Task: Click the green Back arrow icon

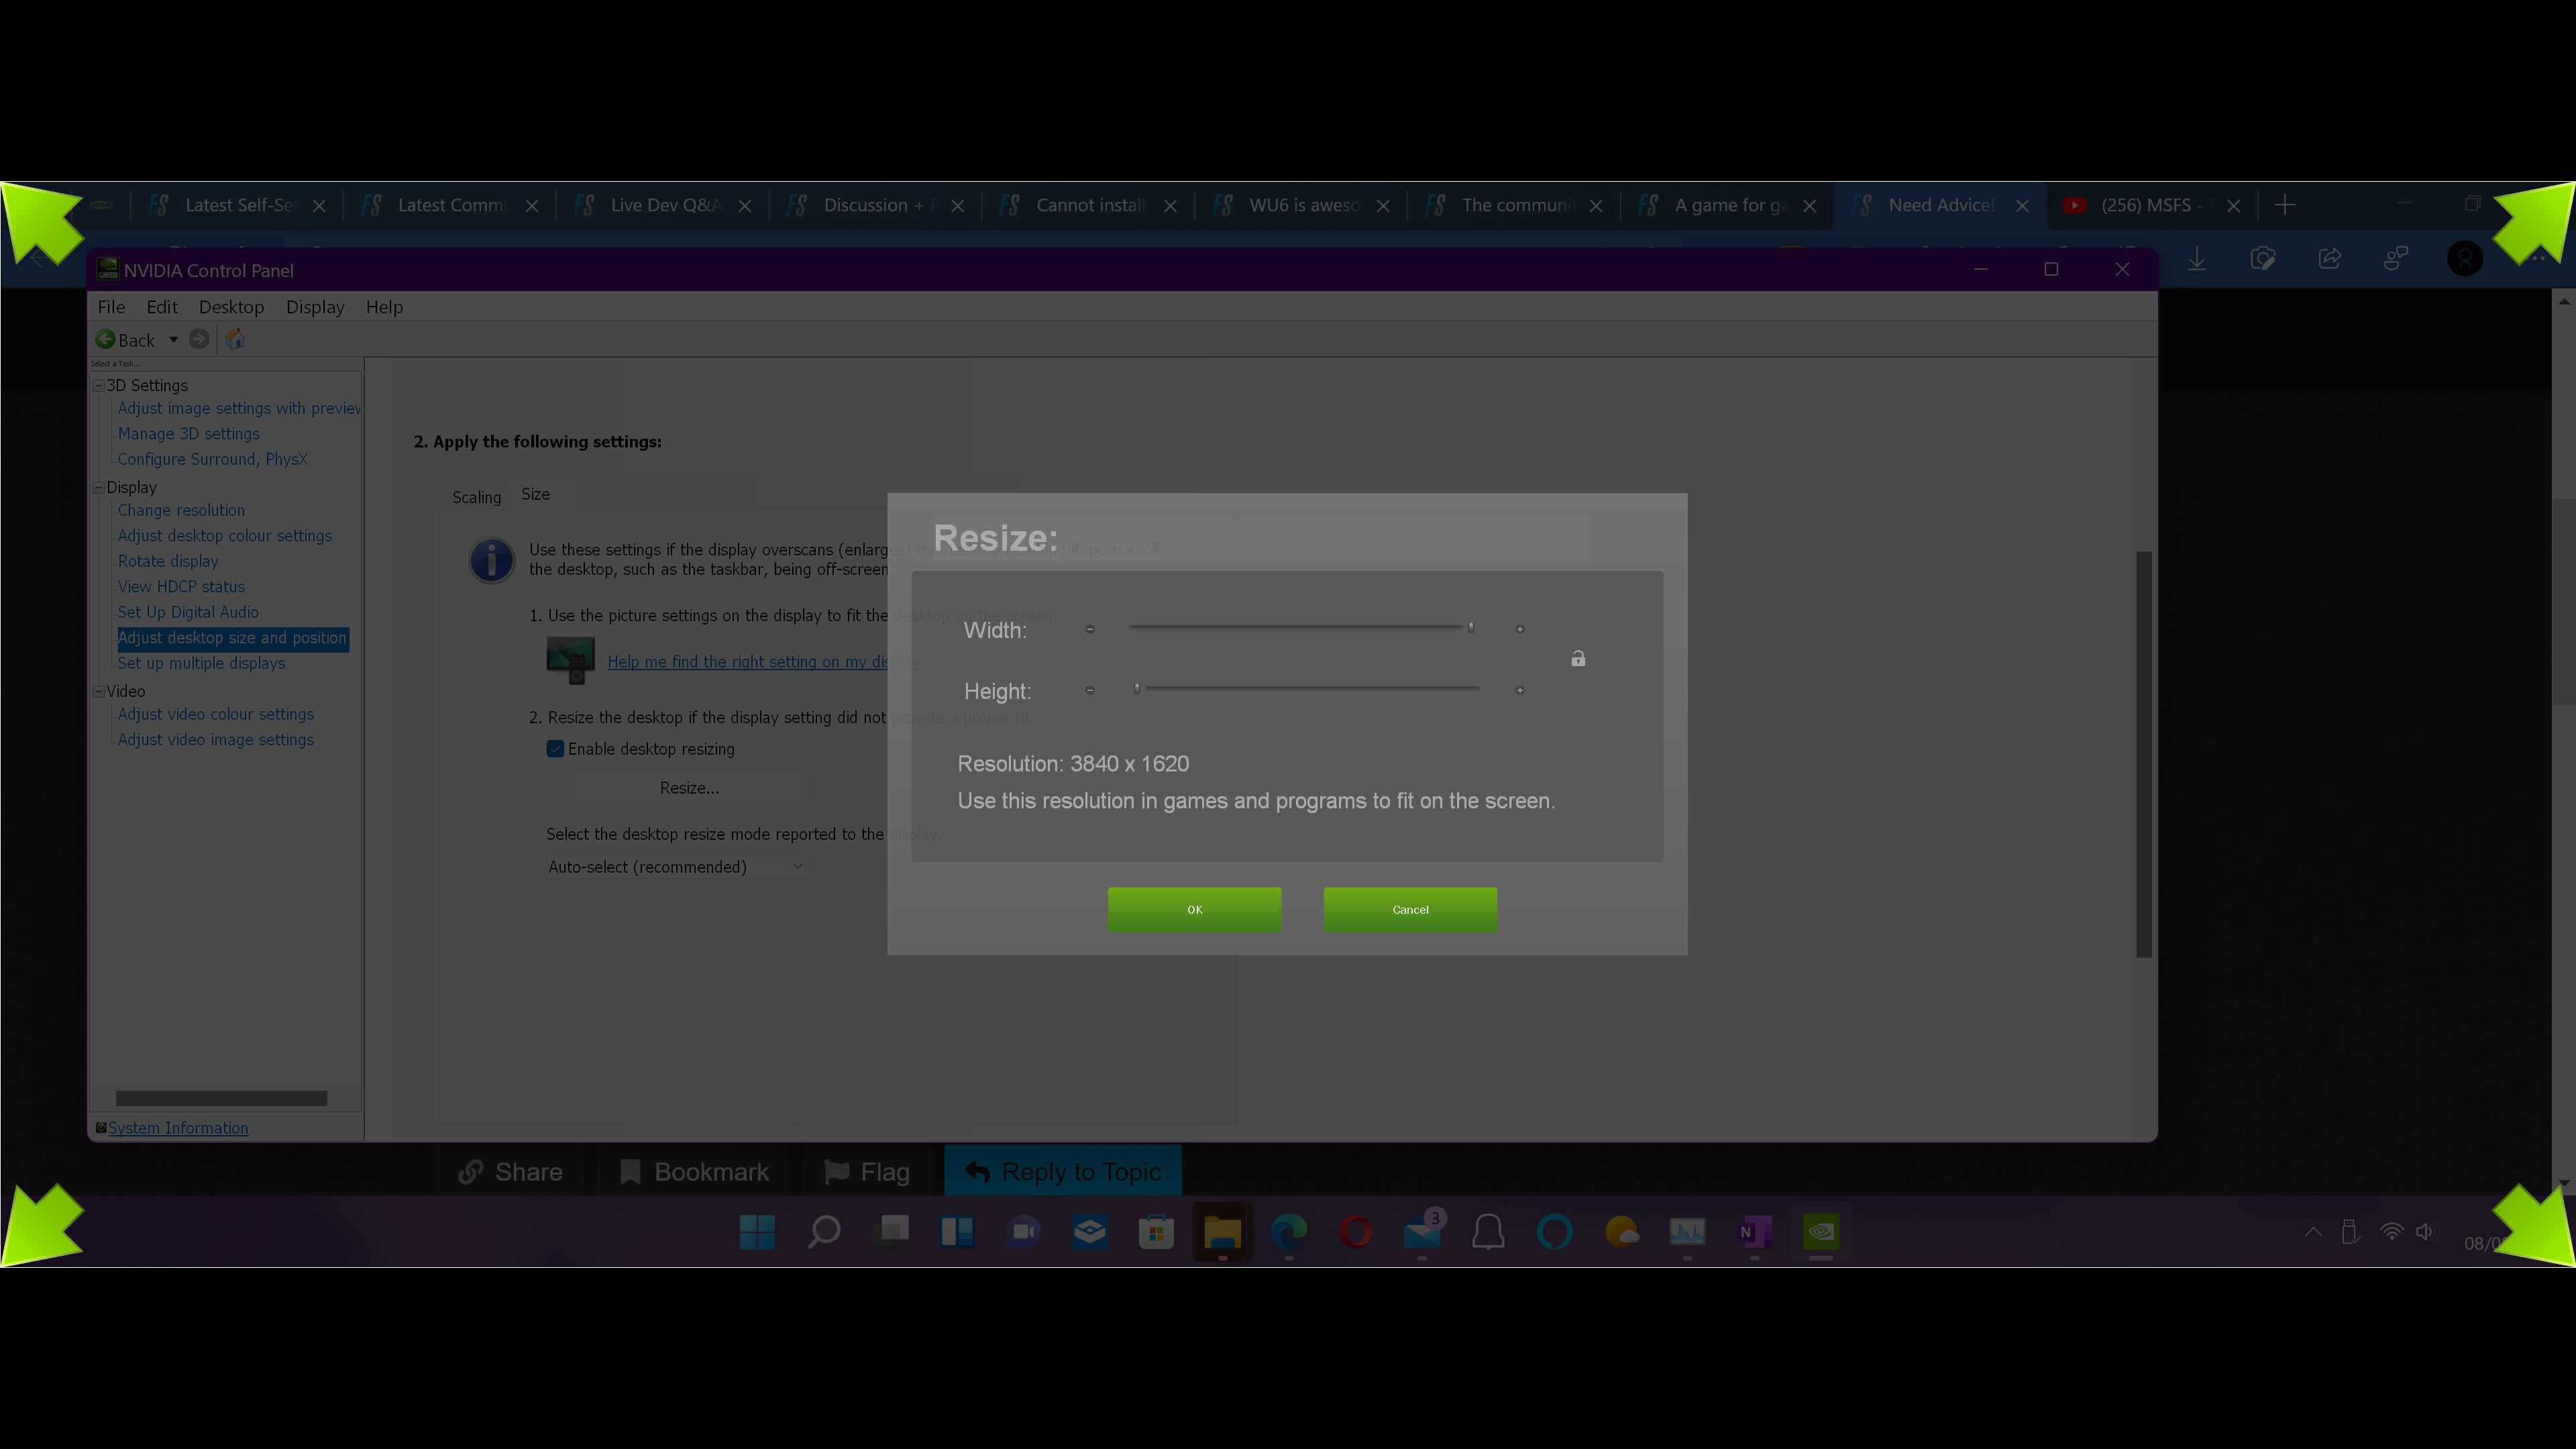Action: 105,339
